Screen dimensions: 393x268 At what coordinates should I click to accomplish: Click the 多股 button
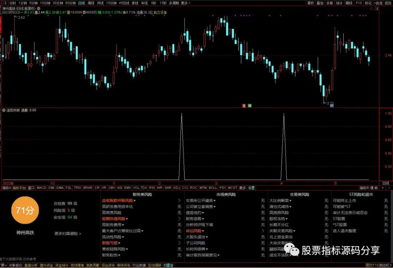(x=330, y=3)
